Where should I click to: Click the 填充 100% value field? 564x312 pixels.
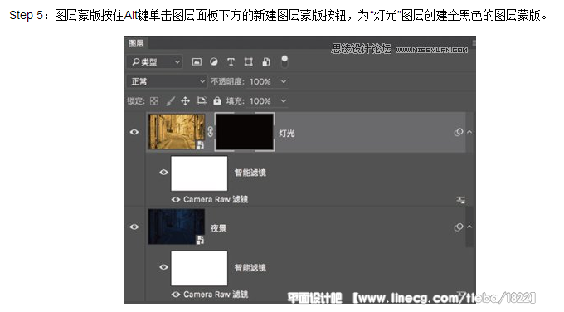coord(260,101)
